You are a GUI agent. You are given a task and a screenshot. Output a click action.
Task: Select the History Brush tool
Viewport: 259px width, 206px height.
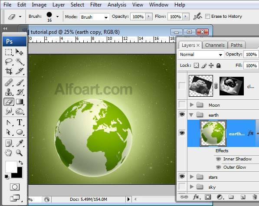[20, 92]
